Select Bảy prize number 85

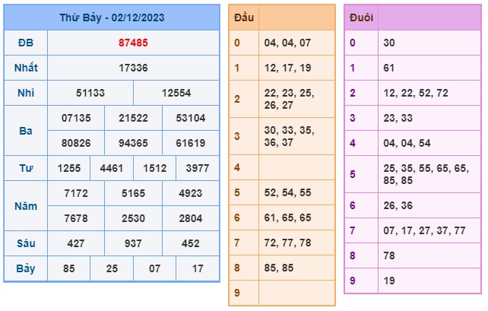(x=68, y=268)
